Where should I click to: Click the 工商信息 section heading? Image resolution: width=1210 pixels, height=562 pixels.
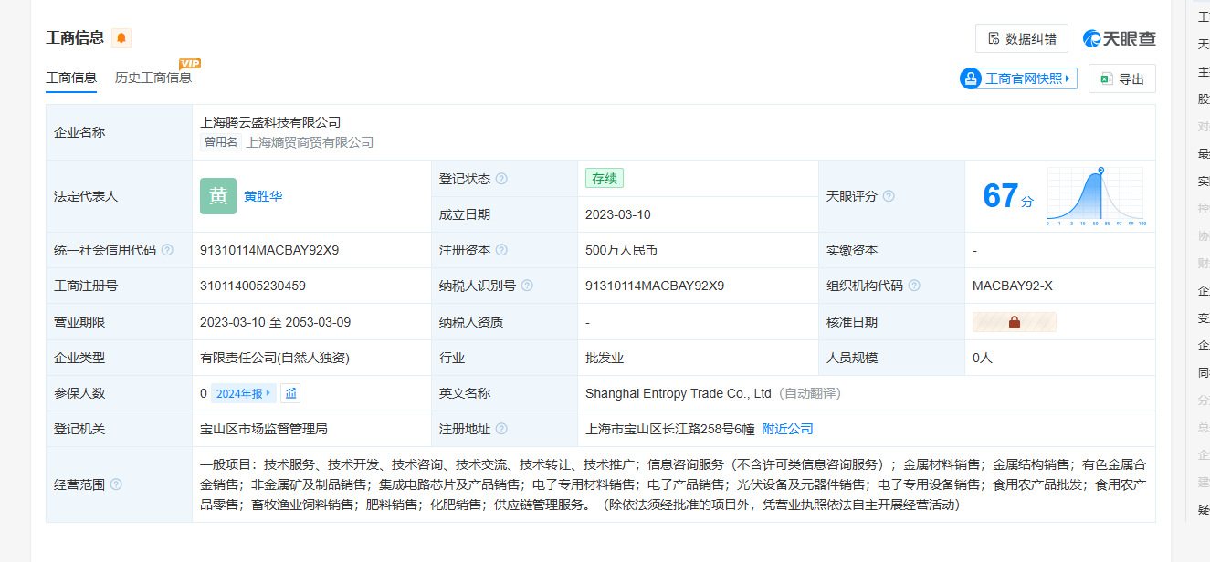75,37
